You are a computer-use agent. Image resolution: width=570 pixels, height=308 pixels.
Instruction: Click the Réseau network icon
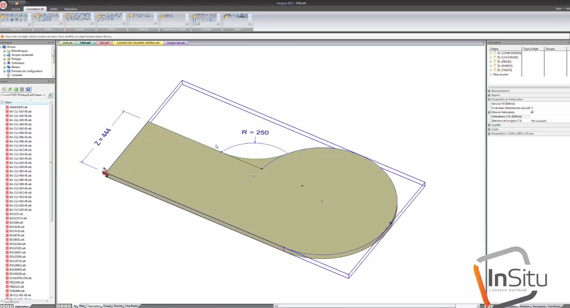coord(9,67)
